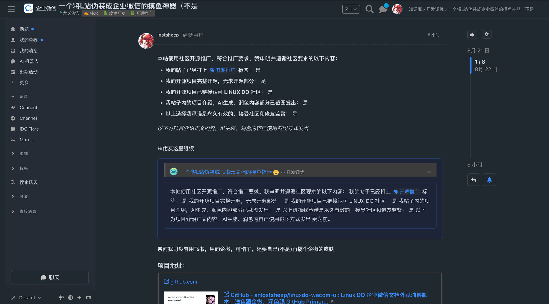Click the 知识库 breadcrumb

(x=415, y=9)
